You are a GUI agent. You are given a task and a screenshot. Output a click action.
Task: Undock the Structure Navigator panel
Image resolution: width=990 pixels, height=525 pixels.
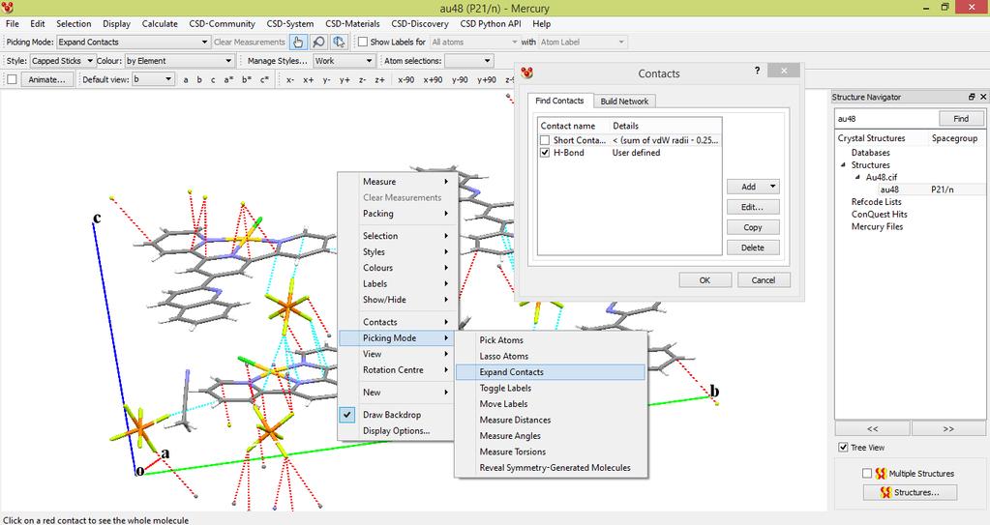tap(972, 98)
